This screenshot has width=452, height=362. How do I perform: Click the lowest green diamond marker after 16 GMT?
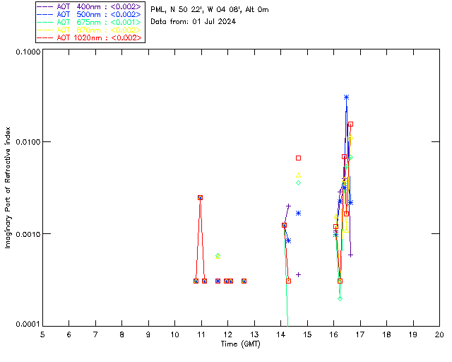[340, 299]
